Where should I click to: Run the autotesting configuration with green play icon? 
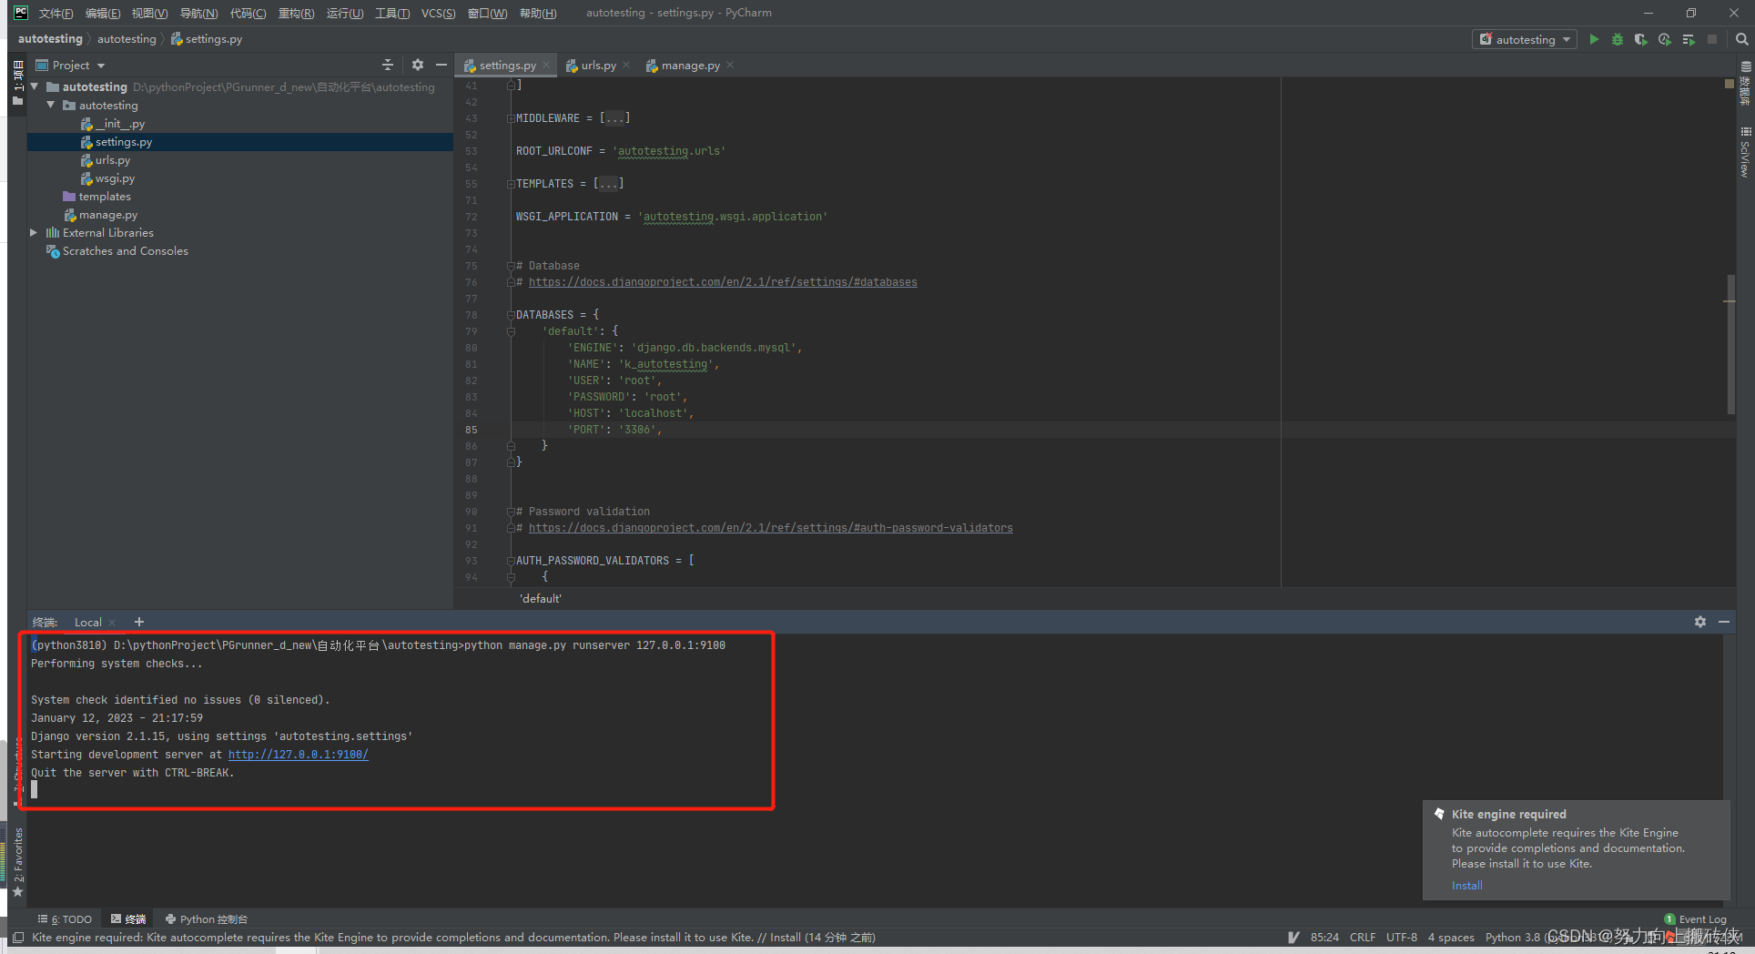coord(1594,39)
